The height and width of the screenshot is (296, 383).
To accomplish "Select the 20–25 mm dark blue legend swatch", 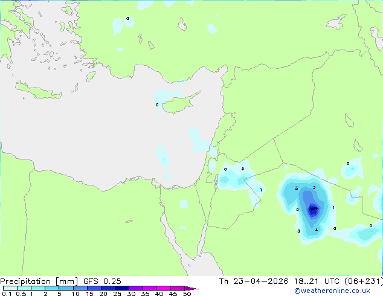I will (x=108, y=288).
